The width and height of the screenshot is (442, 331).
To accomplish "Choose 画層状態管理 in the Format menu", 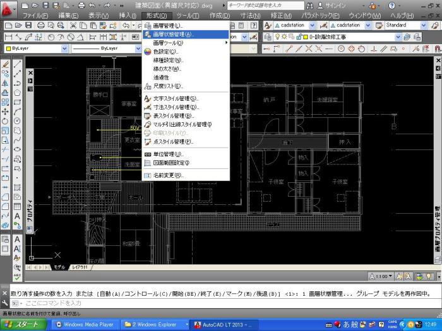I will pyautogui.click(x=186, y=34).
